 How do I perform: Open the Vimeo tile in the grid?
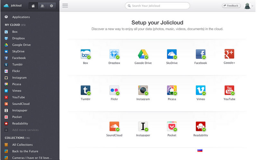pos(200,93)
